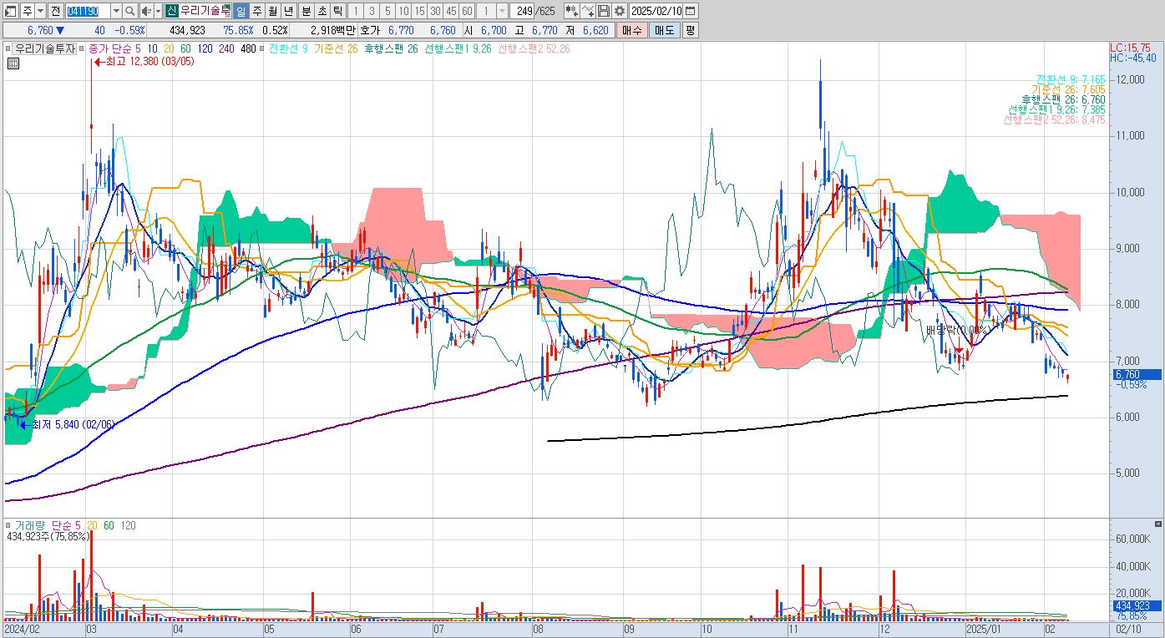Click the add indicator candlestick icon

point(572,11)
